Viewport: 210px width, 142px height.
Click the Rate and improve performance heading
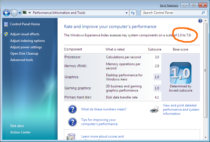point(110,27)
